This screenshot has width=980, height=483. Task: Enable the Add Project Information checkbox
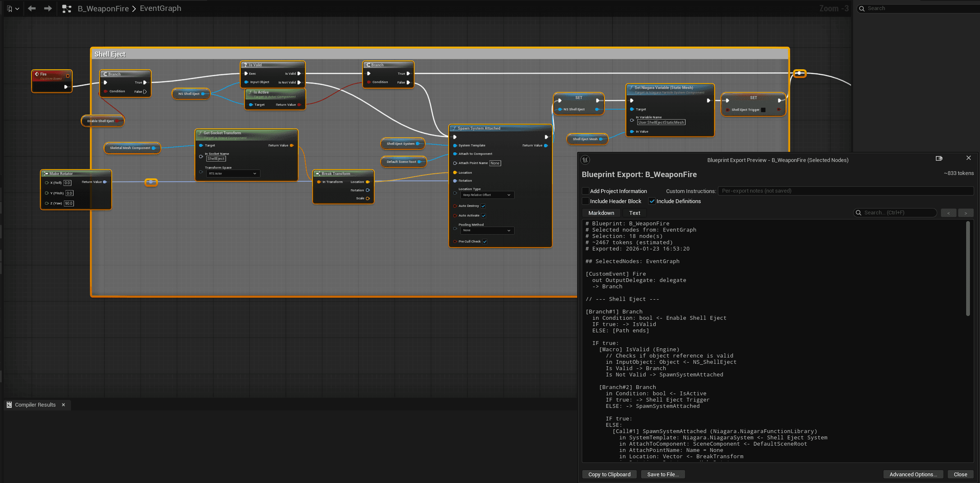(586, 191)
